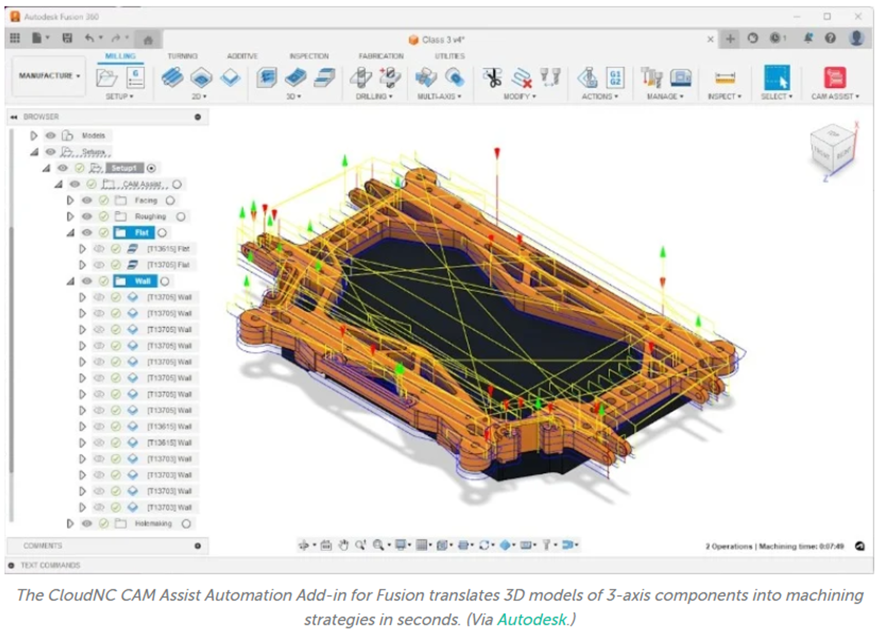Image resolution: width=878 pixels, height=633 pixels.
Task: Select the 3D Pocket Clearing icon
Action: pyautogui.click(x=296, y=77)
